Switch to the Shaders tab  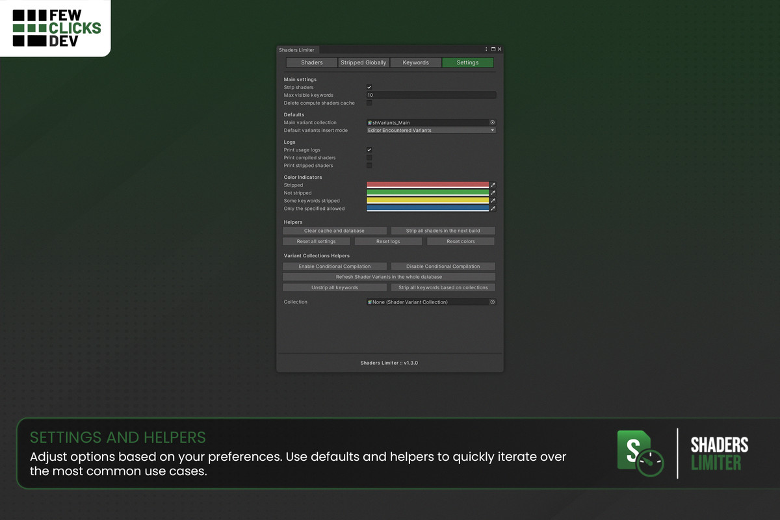coord(312,63)
